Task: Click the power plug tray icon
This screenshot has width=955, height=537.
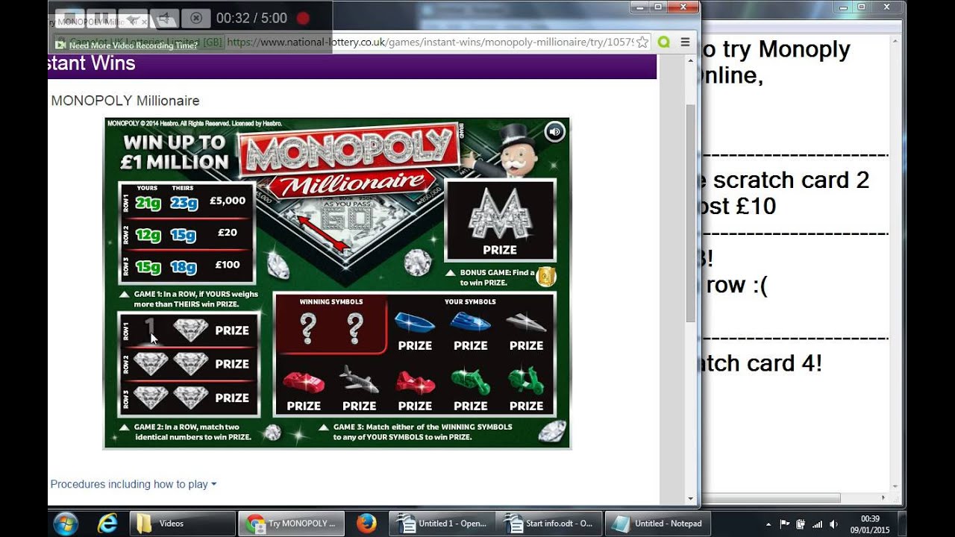Action: pos(801,524)
